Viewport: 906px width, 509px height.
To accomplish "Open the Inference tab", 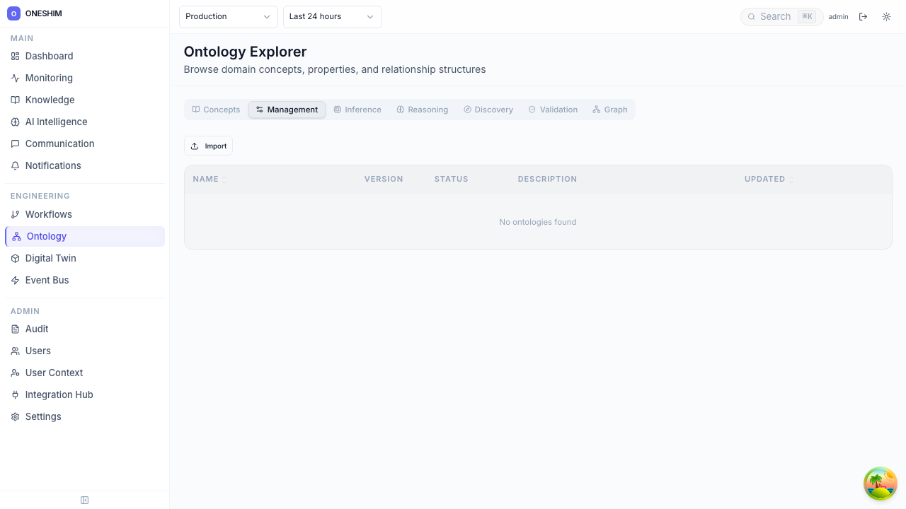I will point(357,110).
